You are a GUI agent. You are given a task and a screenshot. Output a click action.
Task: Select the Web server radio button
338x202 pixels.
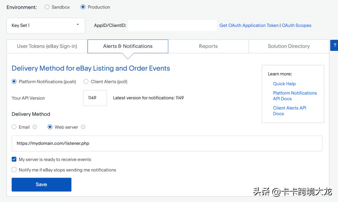[50, 127]
